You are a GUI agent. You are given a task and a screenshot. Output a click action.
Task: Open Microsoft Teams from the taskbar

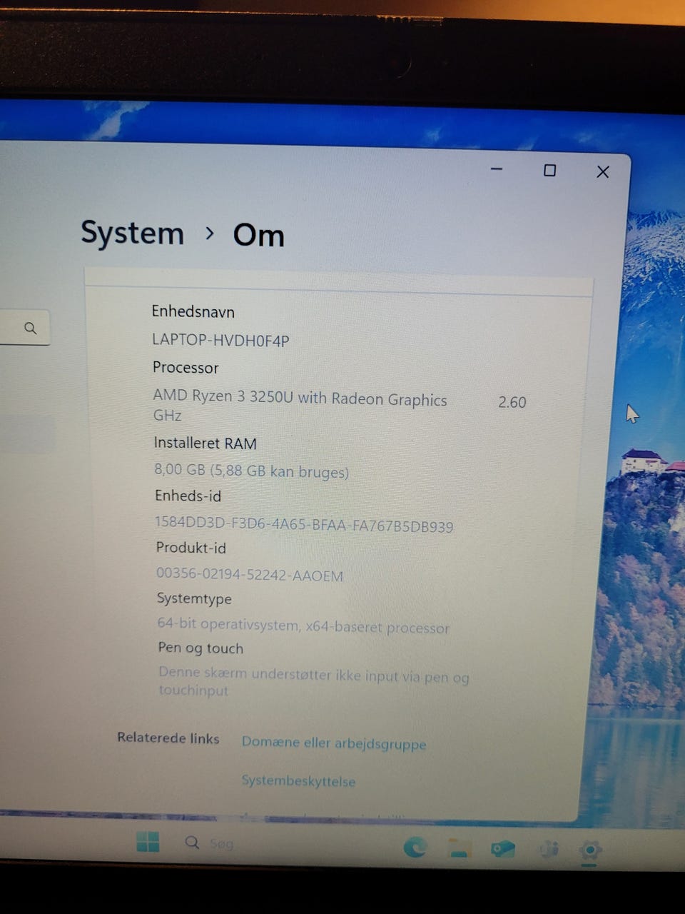(x=548, y=850)
